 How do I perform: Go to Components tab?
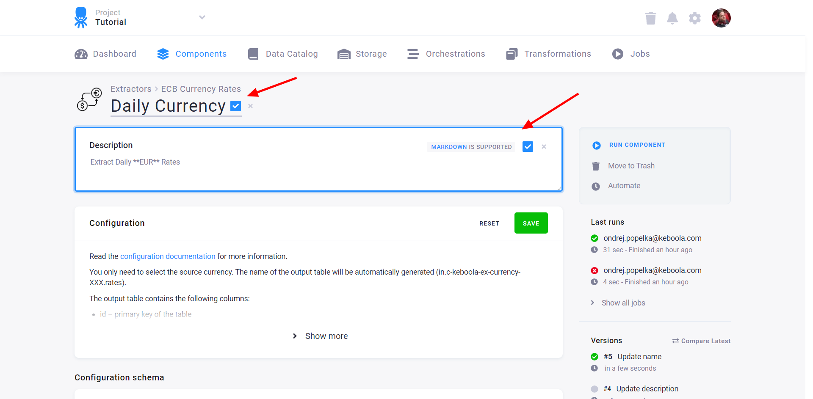tap(192, 54)
